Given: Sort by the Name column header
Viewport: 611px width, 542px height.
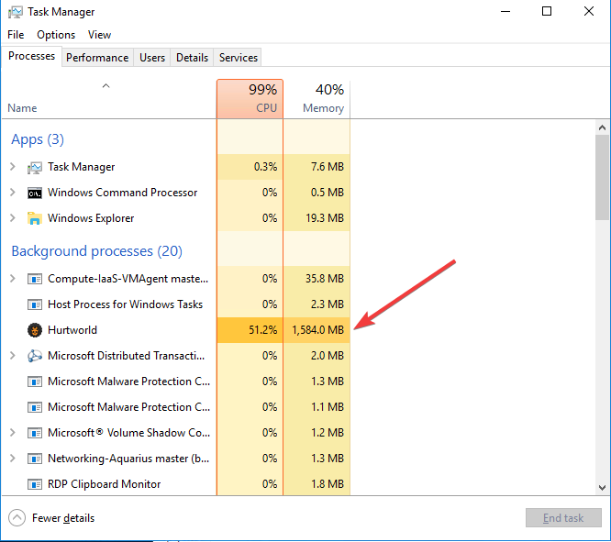Looking at the screenshot, I should click(108, 98).
